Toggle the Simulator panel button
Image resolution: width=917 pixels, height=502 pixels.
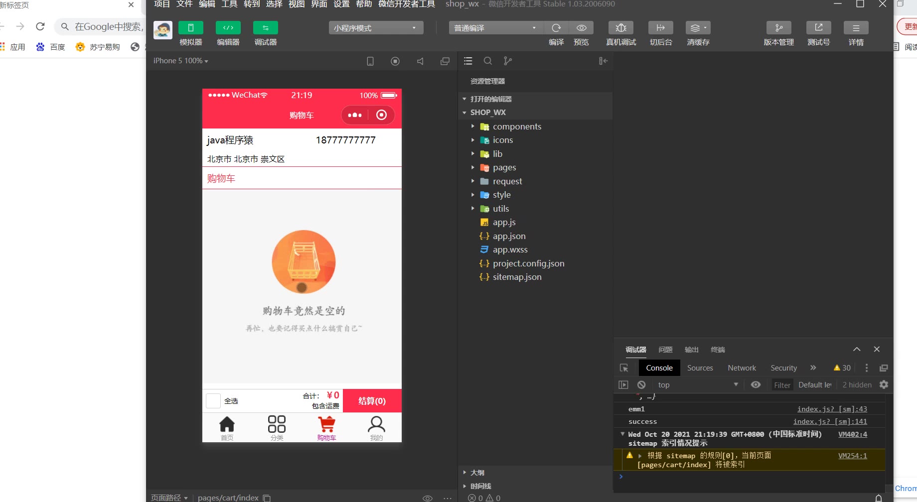point(190,28)
